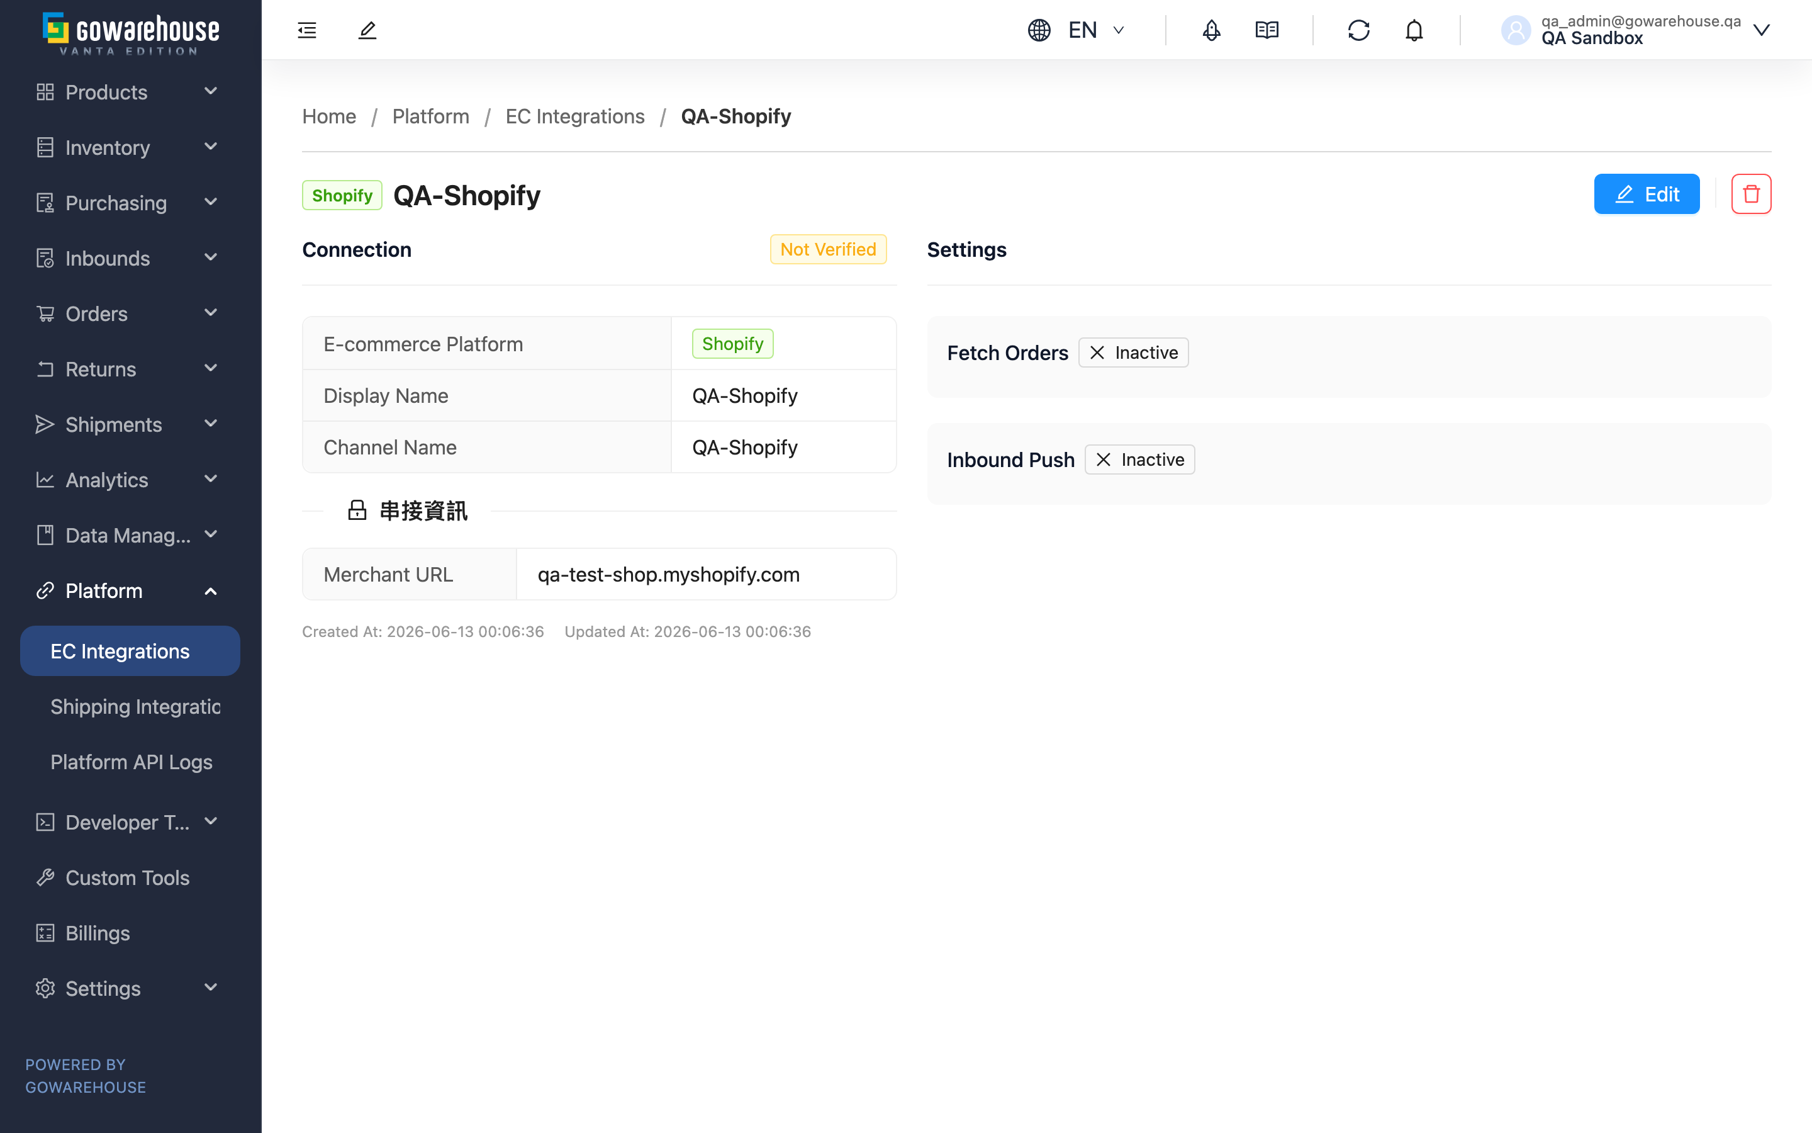
Task: Click the refresh icon
Action: click(1359, 30)
